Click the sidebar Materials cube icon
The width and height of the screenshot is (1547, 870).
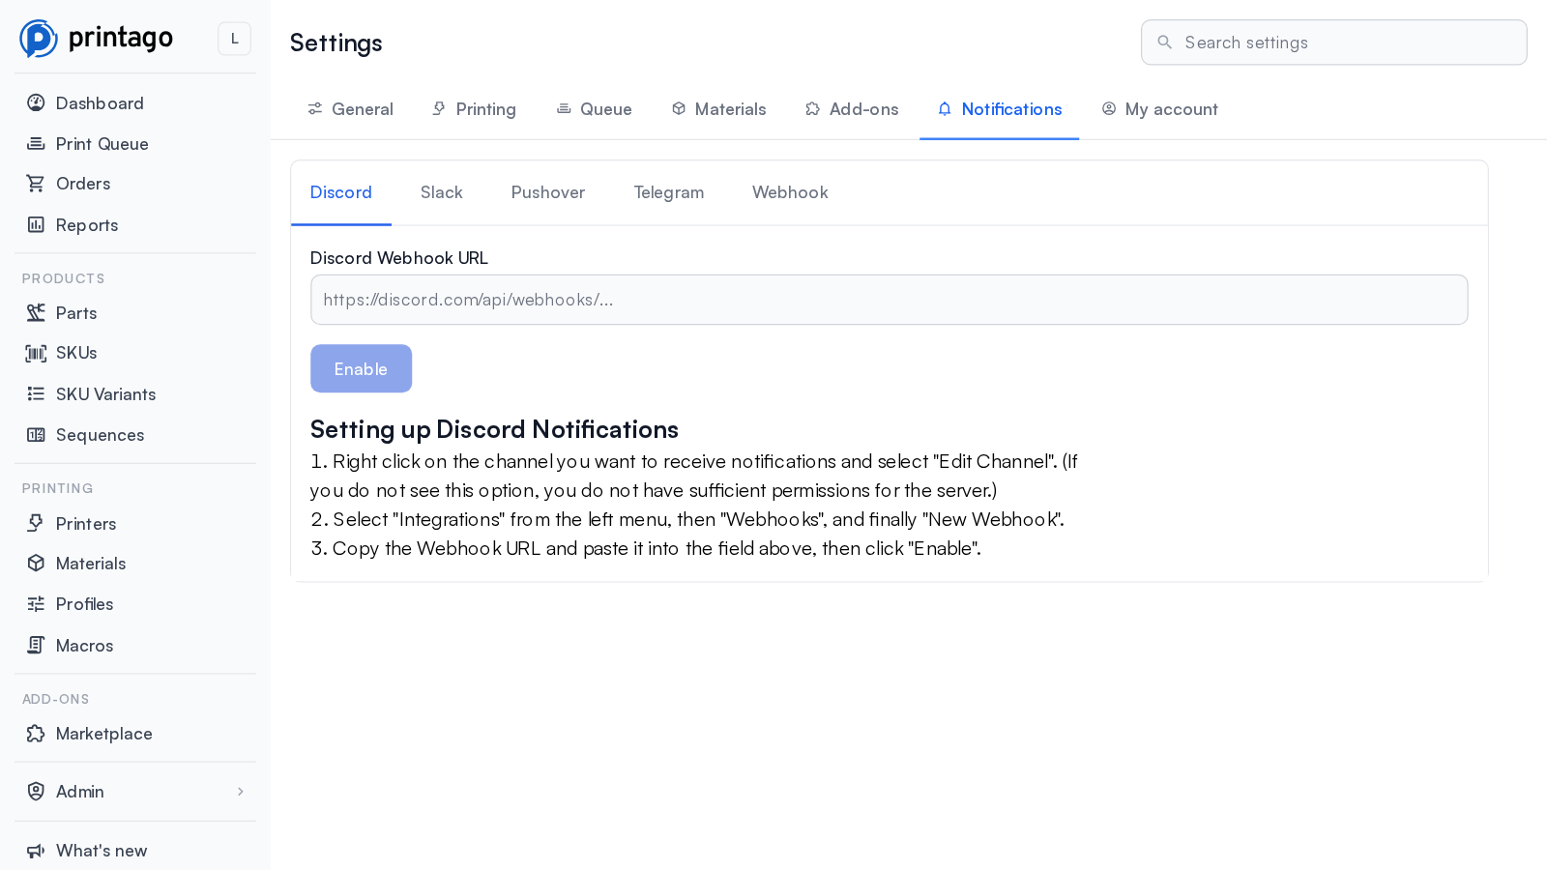pyautogui.click(x=36, y=564)
